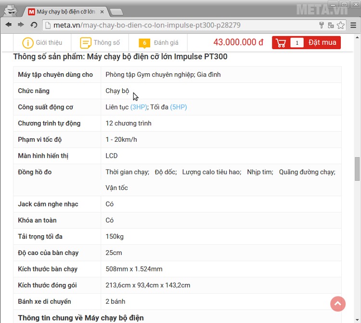Click the '1 - 20km/h' speed value

tap(121, 140)
